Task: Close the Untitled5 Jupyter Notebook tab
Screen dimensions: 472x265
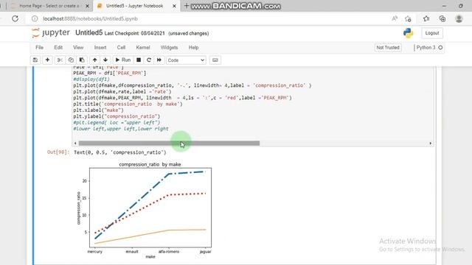Action: [x=174, y=6]
